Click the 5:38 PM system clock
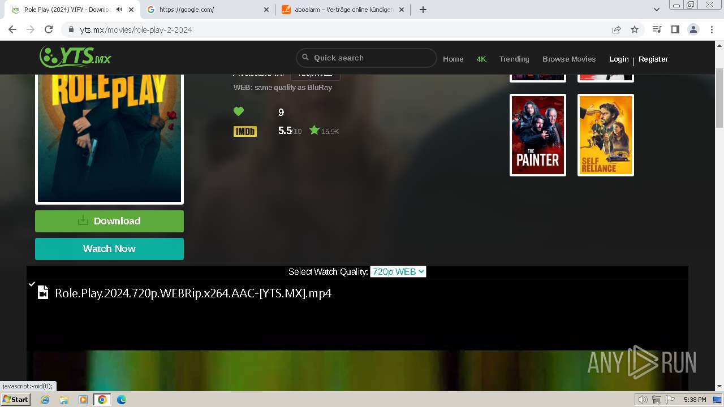This screenshot has height=407, width=724. [695, 400]
